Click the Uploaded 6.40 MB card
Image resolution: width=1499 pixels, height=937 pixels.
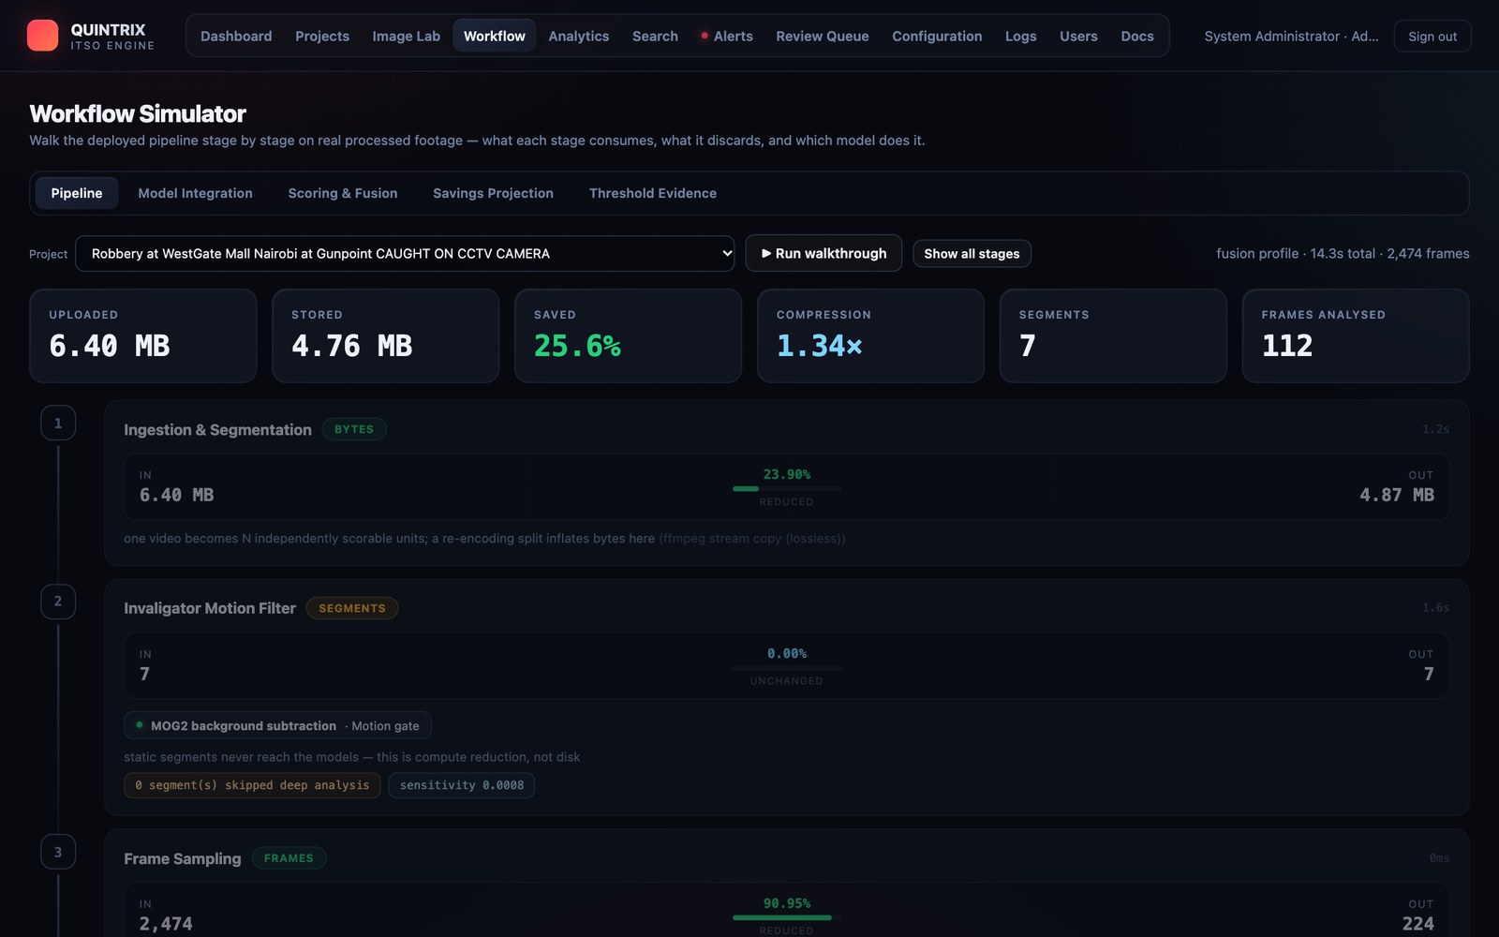(x=143, y=335)
